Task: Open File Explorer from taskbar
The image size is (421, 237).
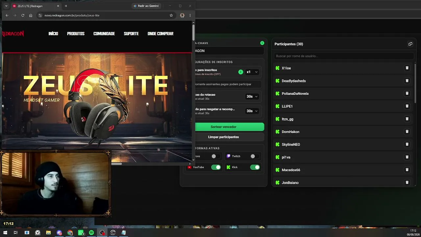Action: tap(48, 233)
